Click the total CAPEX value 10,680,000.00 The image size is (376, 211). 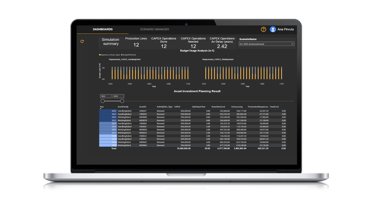pyautogui.click(x=183, y=148)
